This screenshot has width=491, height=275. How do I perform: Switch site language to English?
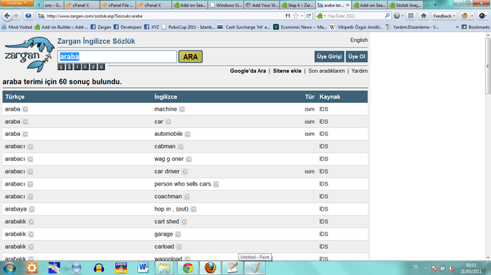point(359,40)
